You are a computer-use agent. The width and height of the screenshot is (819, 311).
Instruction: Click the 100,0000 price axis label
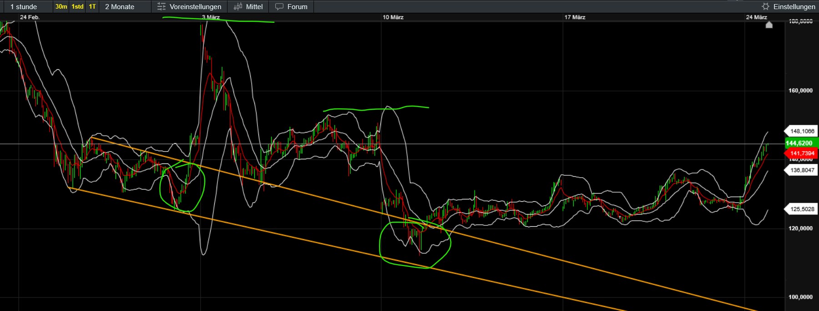800,297
